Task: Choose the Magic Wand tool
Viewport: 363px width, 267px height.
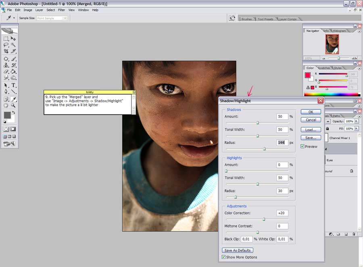Action: coord(13,45)
